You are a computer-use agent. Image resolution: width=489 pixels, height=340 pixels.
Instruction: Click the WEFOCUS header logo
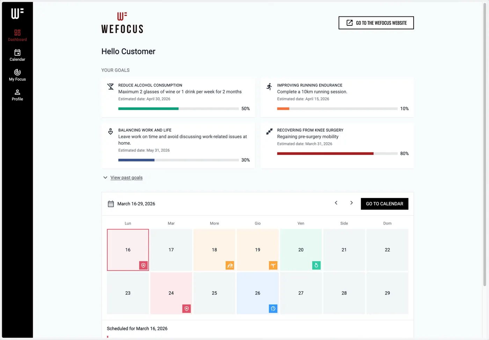click(x=122, y=23)
